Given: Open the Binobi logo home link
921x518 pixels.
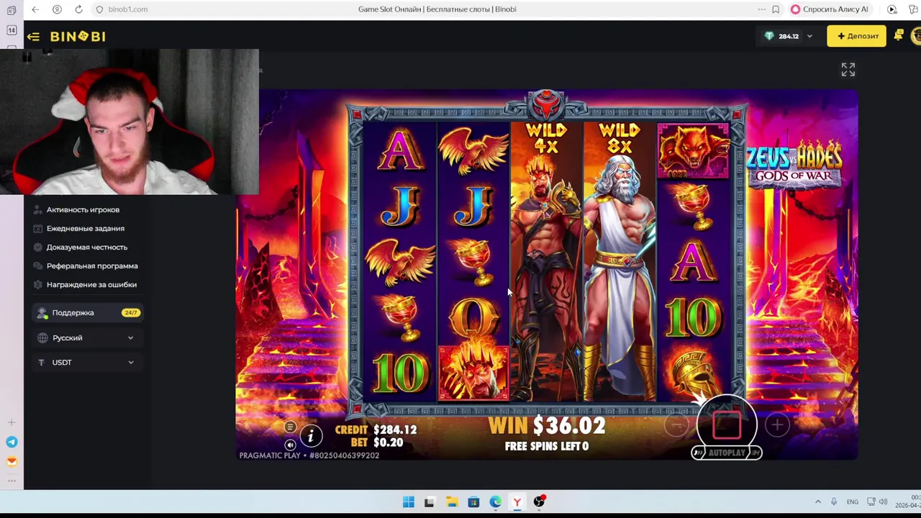Looking at the screenshot, I should [x=78, y=36].
